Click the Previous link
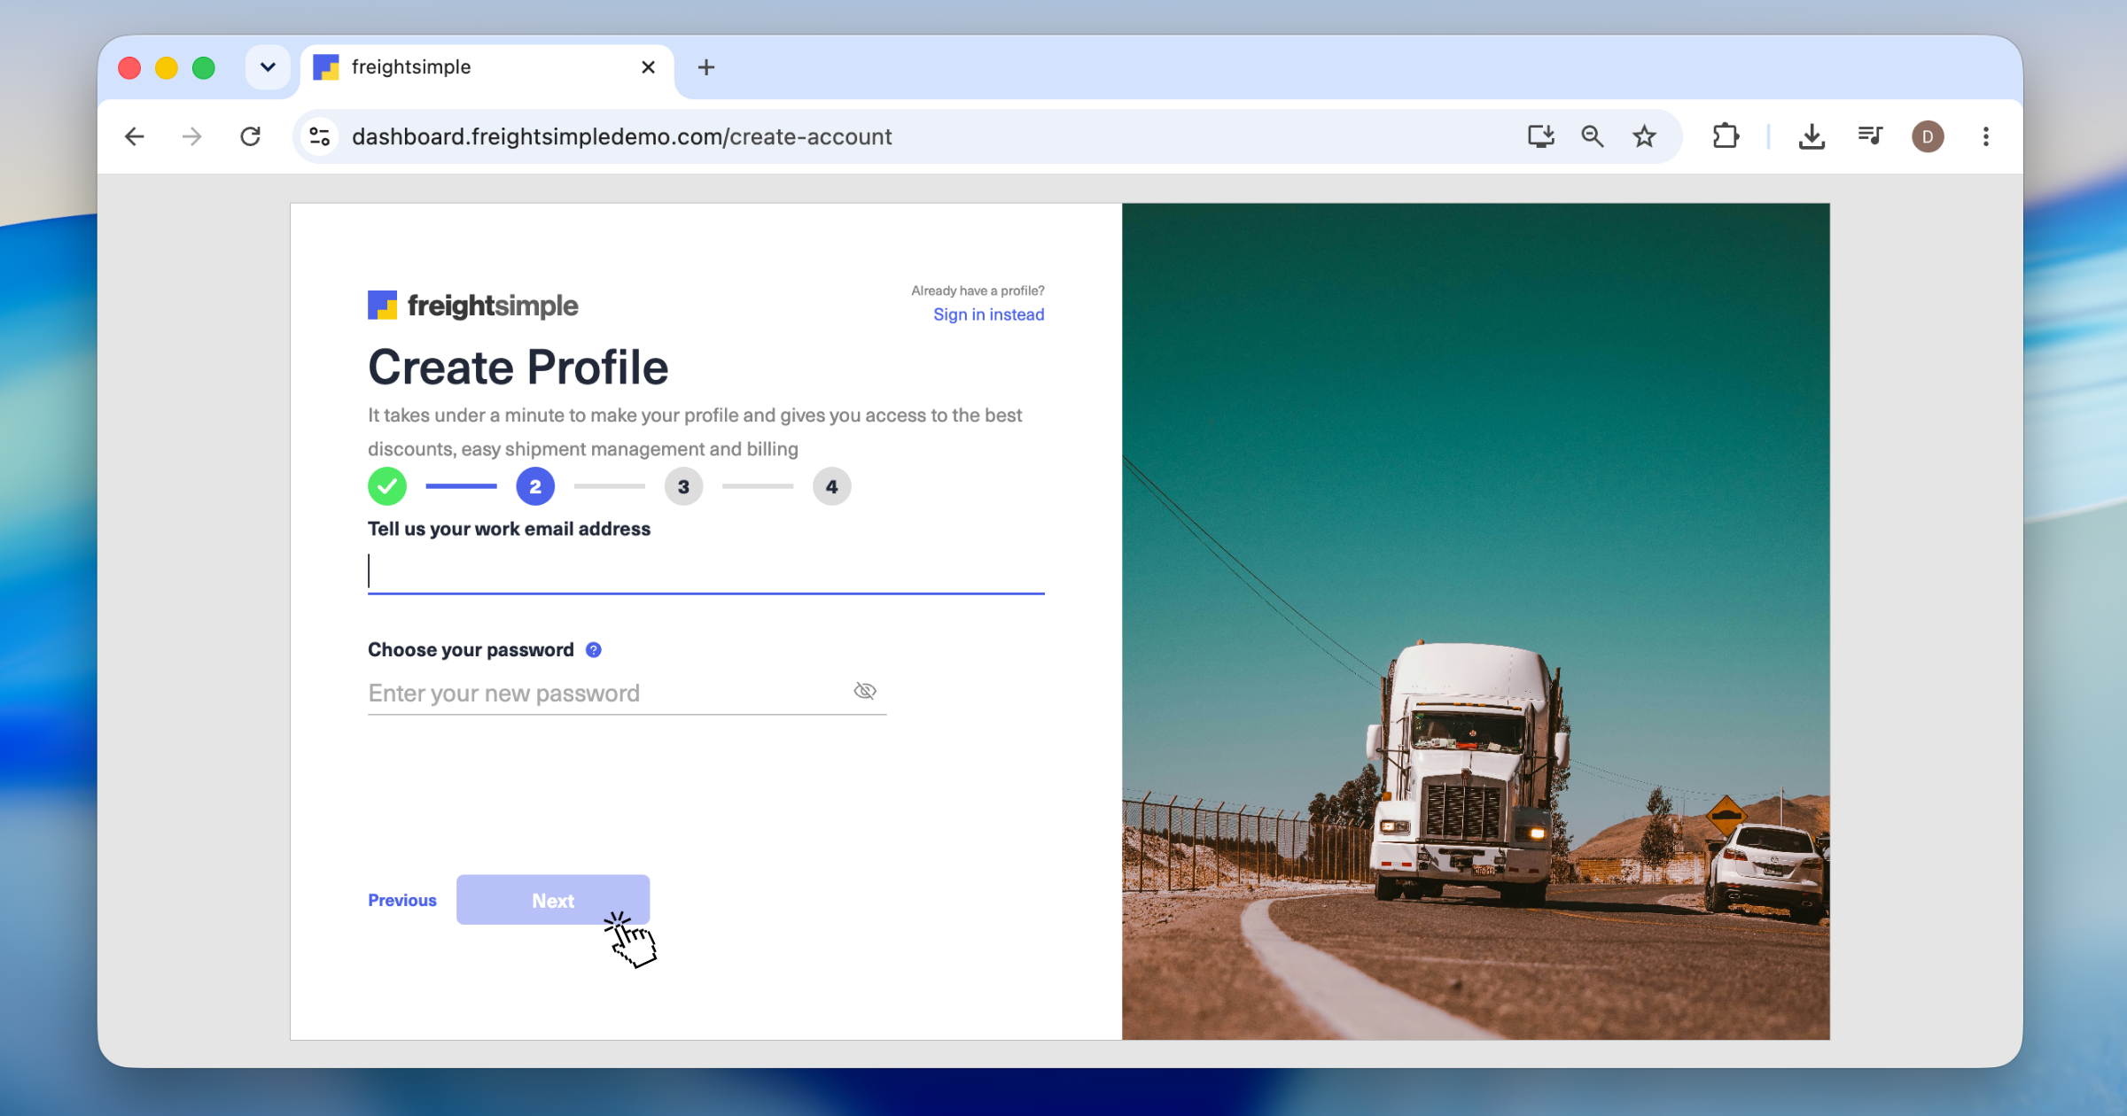The image size is (2127, 1116). coord(402,900)
